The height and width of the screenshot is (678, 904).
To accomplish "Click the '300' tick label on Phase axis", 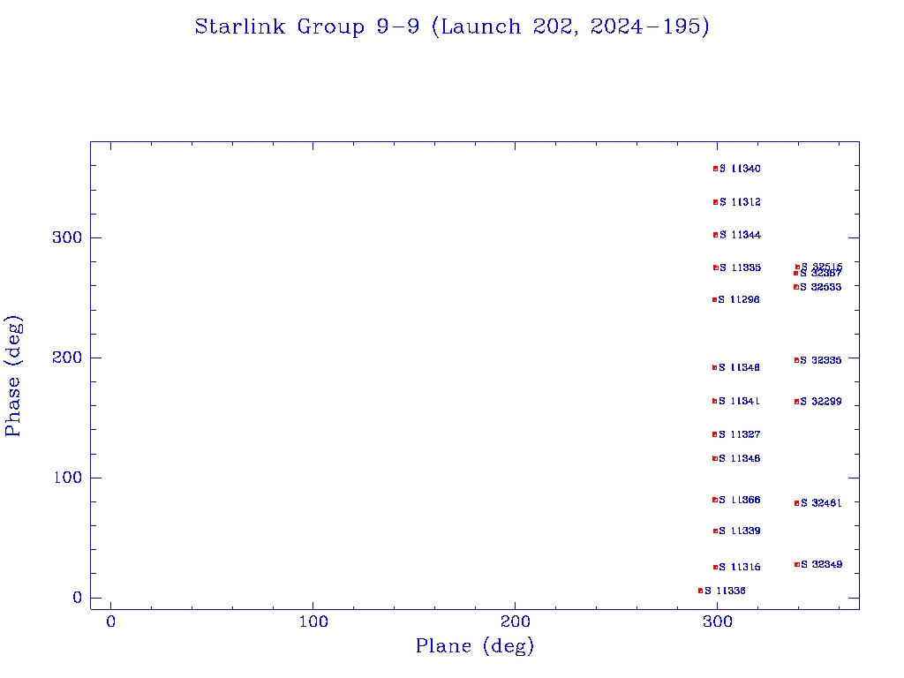I will (x=67, y=237).
